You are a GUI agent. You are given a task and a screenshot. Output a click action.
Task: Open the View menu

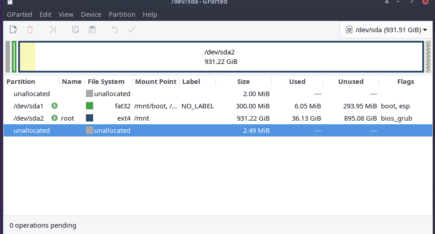click(66, 15)
